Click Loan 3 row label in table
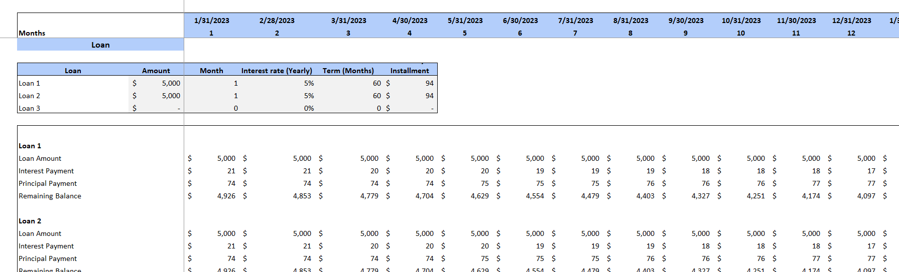 pos(30,108)
